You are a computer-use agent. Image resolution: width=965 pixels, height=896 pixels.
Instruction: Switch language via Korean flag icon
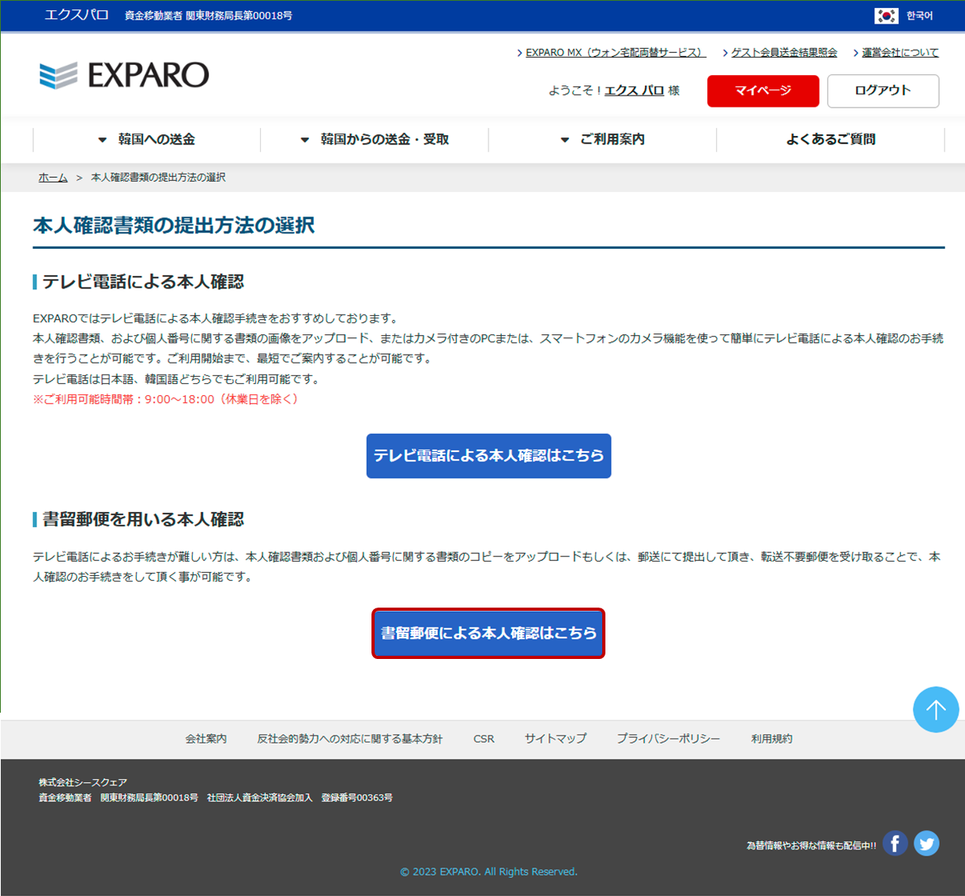tap(886, 16)
